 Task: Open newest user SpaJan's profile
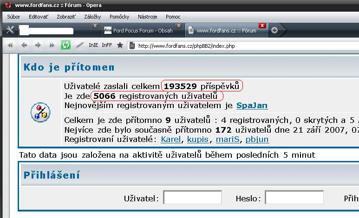click(252, 105)
